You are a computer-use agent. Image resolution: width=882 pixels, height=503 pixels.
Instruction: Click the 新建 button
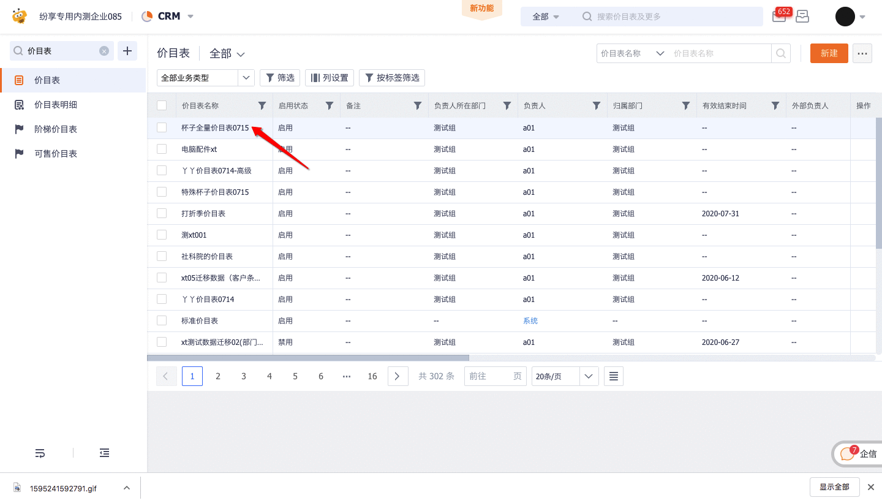pos(829,53)
